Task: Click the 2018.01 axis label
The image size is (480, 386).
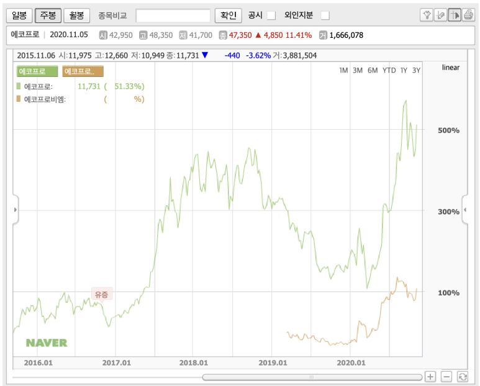Action: coord(194,363)
